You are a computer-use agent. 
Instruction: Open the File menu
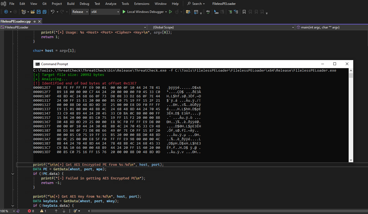pos(12,4)
